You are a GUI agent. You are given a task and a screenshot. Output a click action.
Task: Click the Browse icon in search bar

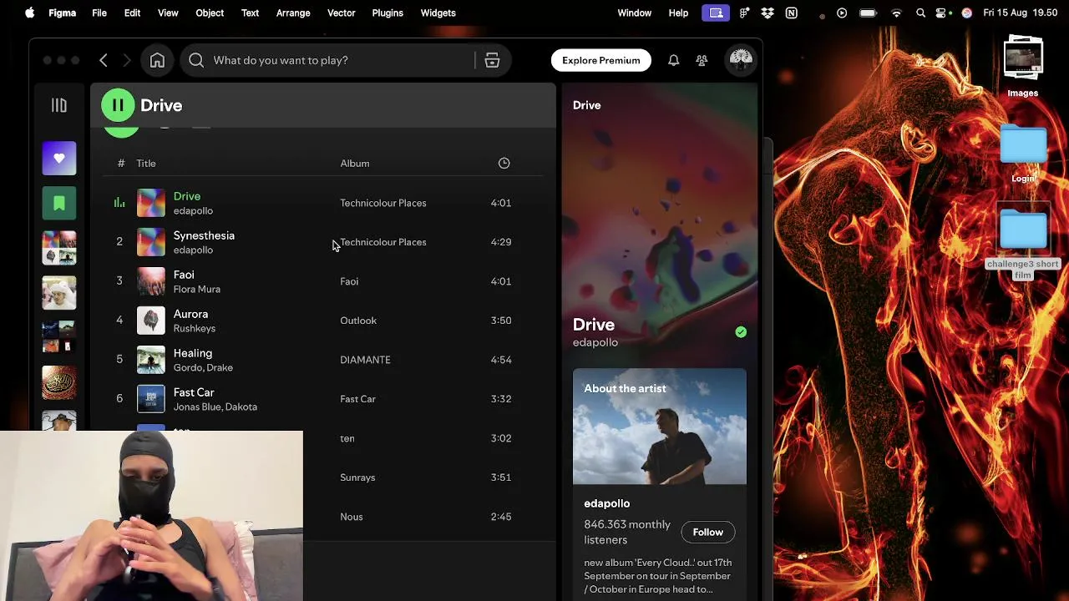click(492, 60)
